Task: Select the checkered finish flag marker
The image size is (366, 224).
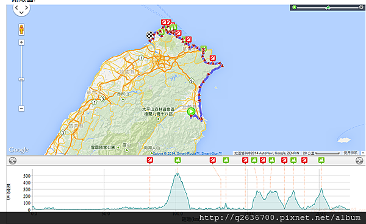Action: tap(150, 35)
